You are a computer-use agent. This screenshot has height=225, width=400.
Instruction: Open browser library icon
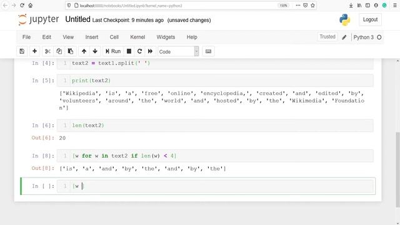[359, 6]
